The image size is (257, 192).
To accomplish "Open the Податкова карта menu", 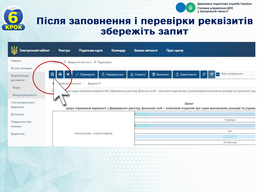I will coord(91,51).
